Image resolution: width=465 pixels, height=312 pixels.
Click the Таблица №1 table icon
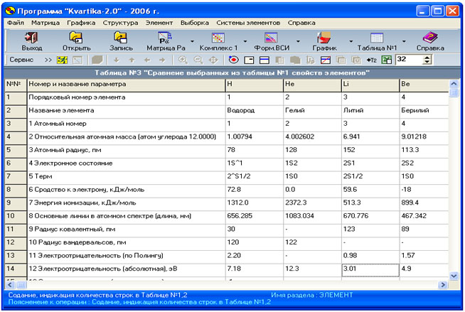pos(377,38)
